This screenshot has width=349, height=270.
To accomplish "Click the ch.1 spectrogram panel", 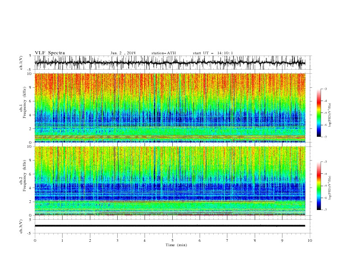I will [170, 108].
